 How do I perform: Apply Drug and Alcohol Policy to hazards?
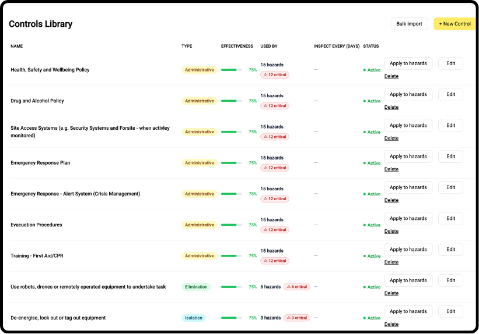(408, 94)
